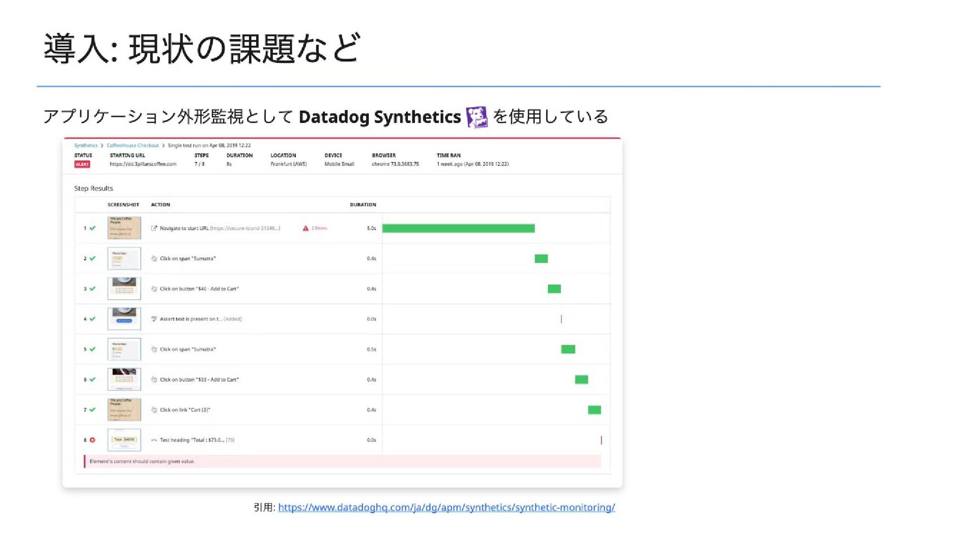Viewport: 954px width, 536px height.
Task: Click the "0.5s" duration value of step 5
Action: [x=372, y=349]
